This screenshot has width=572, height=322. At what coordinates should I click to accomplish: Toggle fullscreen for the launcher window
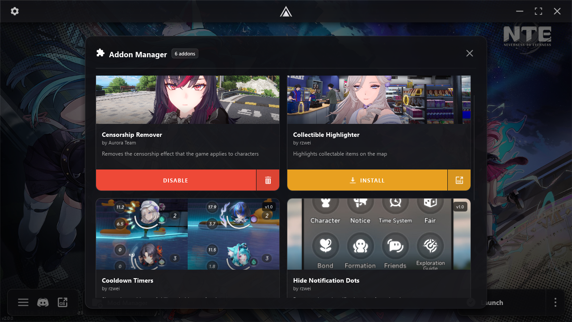click(x=538, y=11)
